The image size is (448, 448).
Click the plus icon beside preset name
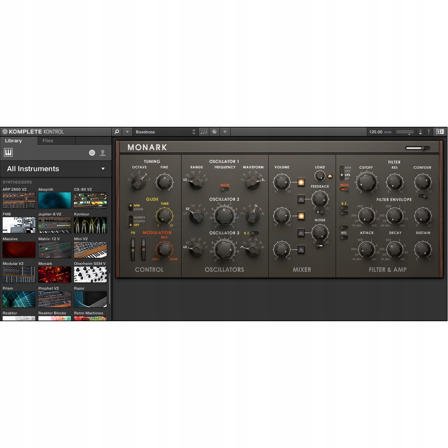point(225,132)
